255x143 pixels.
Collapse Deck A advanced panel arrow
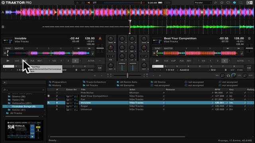pos(100,61)
